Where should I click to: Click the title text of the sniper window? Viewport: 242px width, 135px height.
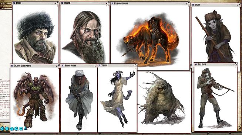point(202,65)
